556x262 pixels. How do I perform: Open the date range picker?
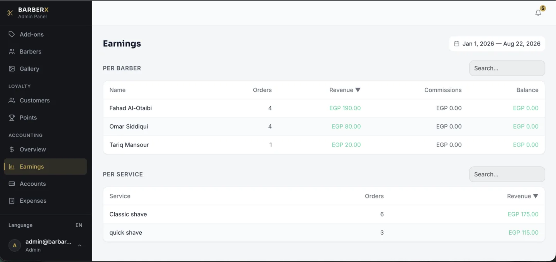497,44
